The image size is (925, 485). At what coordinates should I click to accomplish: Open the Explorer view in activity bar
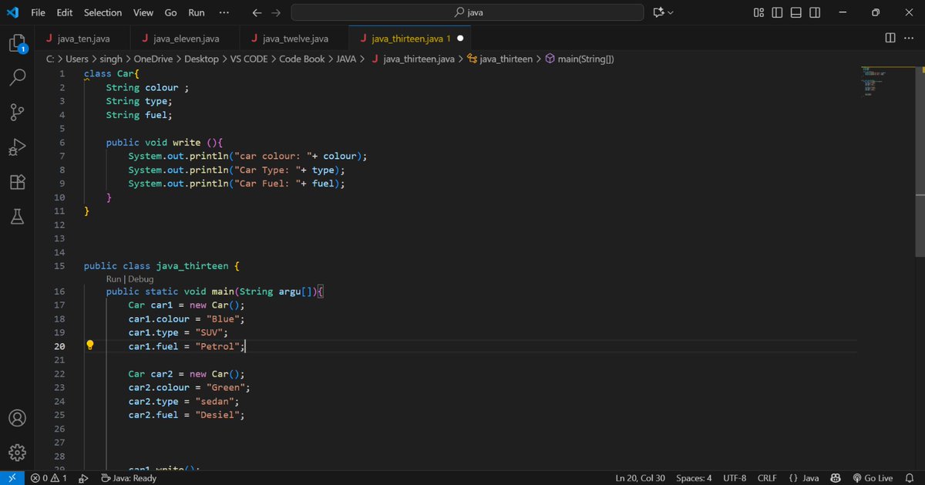tap(18, 43)
